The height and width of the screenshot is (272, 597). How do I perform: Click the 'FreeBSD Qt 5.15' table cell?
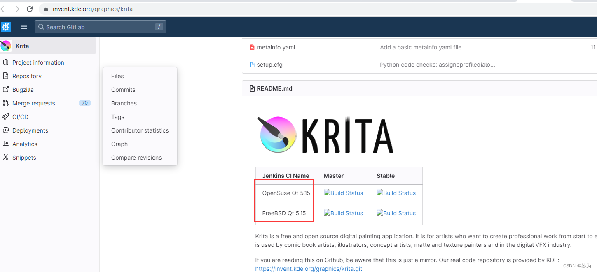[x=286, y=214]
